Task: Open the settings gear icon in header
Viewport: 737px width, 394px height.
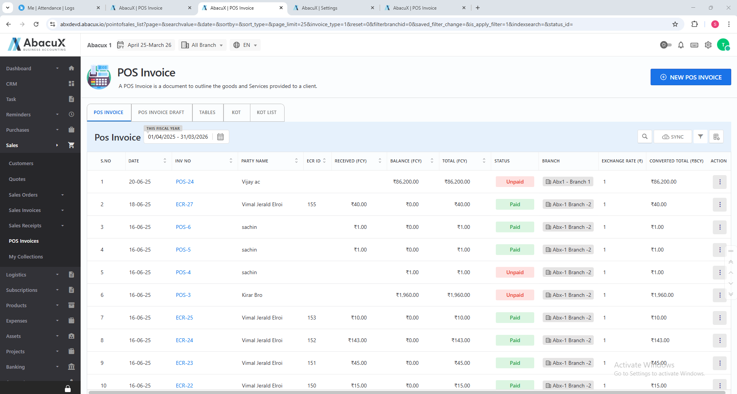Action: [x=708, y=45]
